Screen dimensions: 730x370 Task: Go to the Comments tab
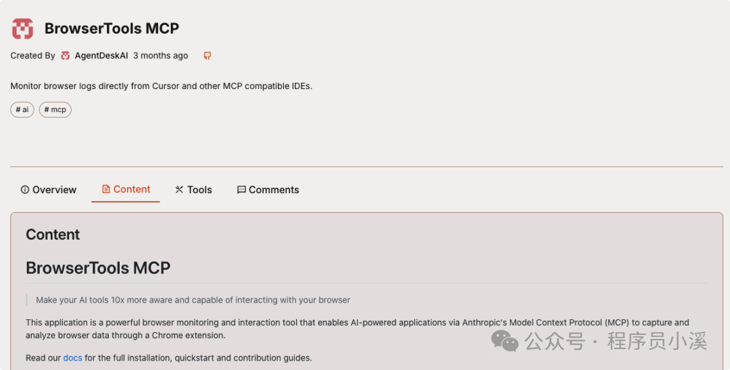(274, 190)
